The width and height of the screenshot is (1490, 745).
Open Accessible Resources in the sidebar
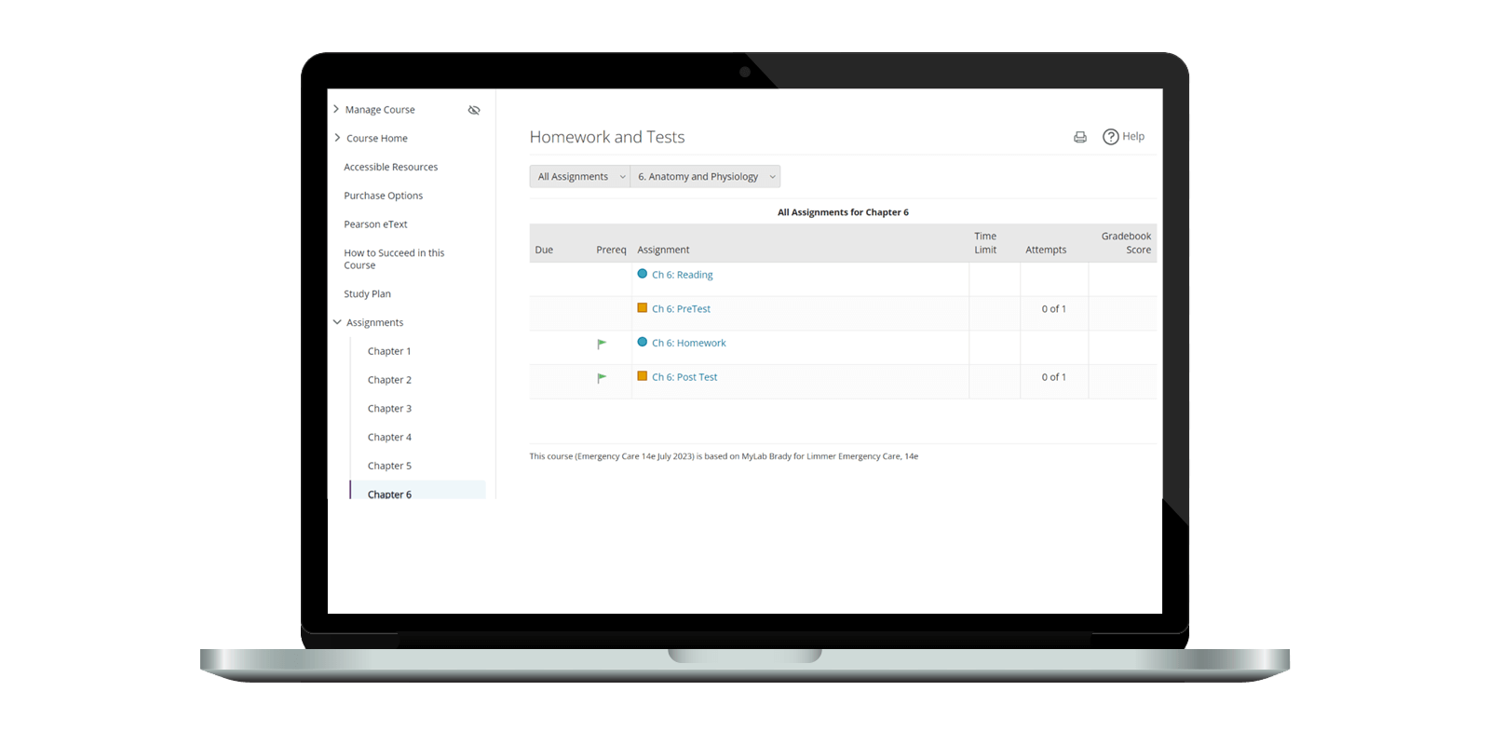tap(390, 168)
